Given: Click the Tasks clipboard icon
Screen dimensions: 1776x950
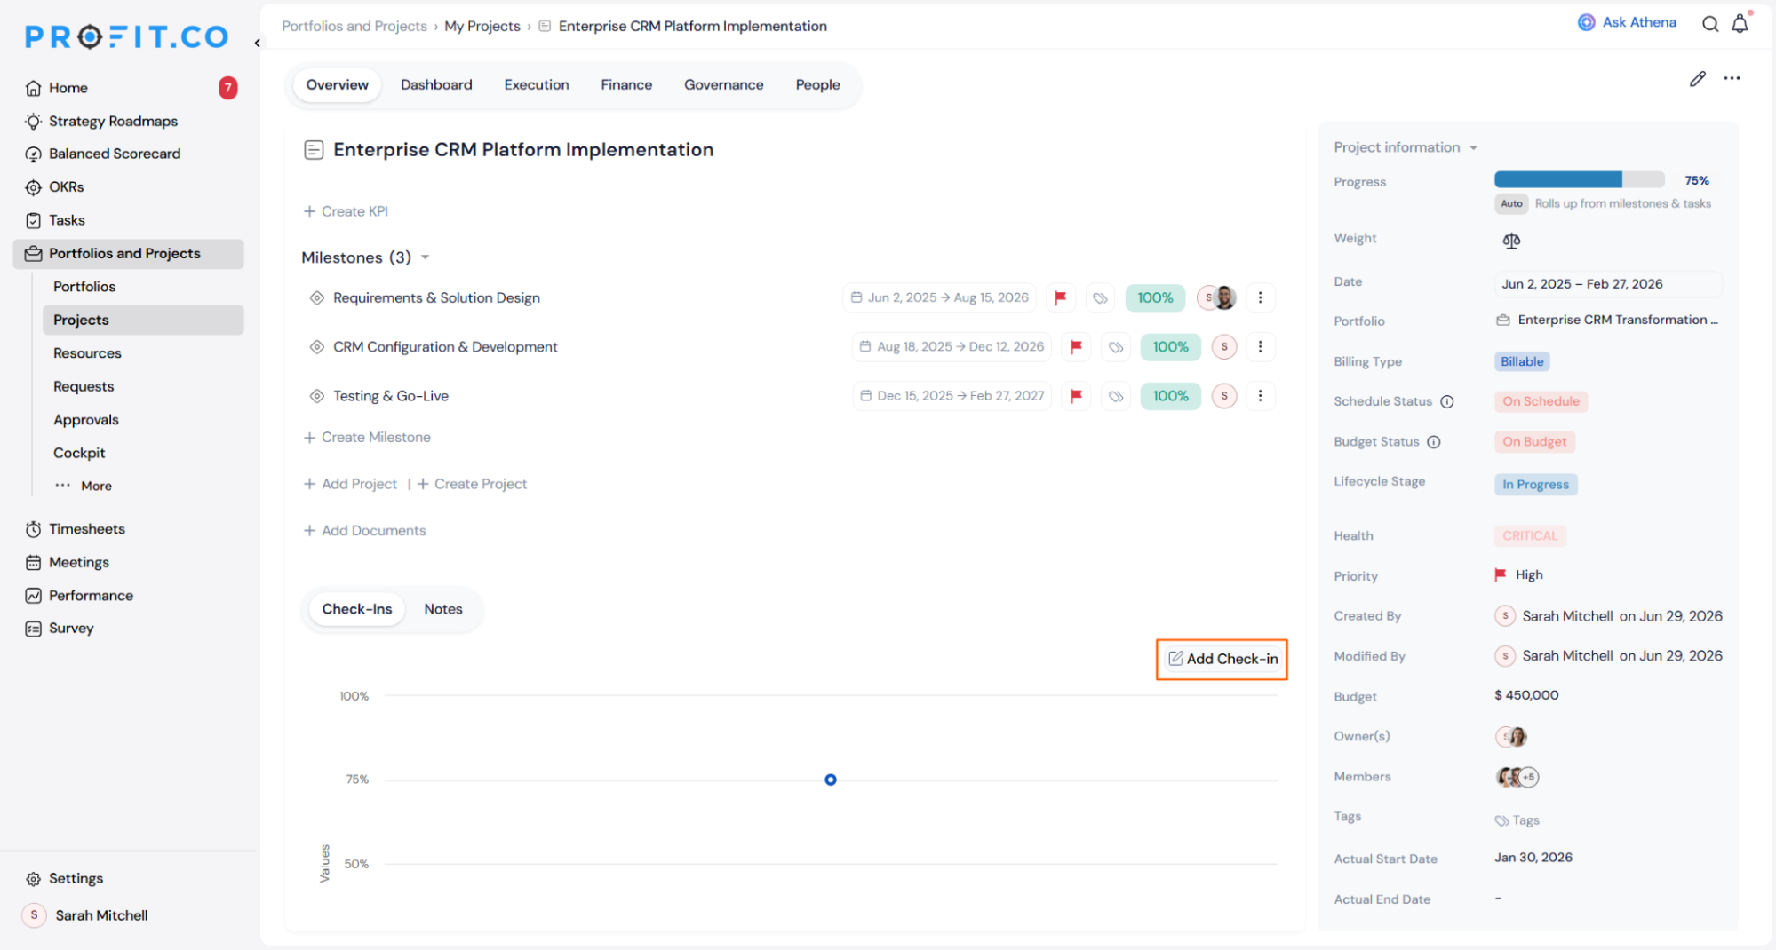Looking at the screenshot, I should (33, 220).
